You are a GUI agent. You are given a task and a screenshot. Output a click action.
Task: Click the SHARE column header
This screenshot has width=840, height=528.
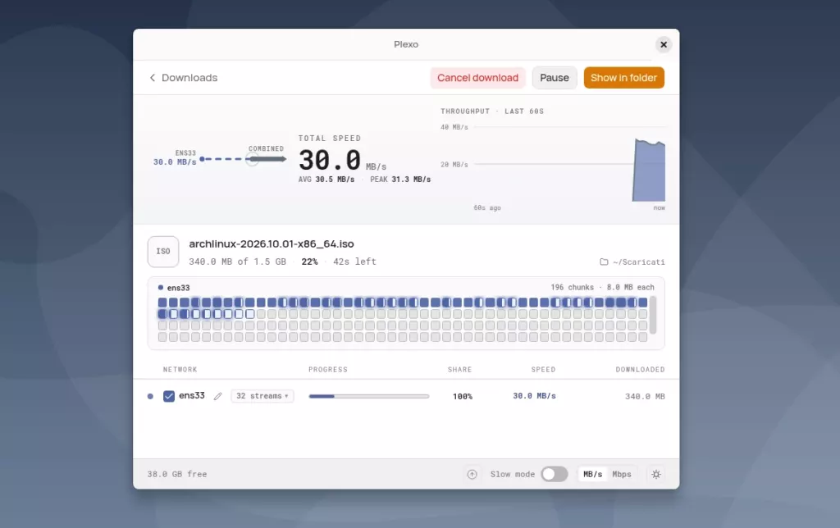[x=459, y=370]
